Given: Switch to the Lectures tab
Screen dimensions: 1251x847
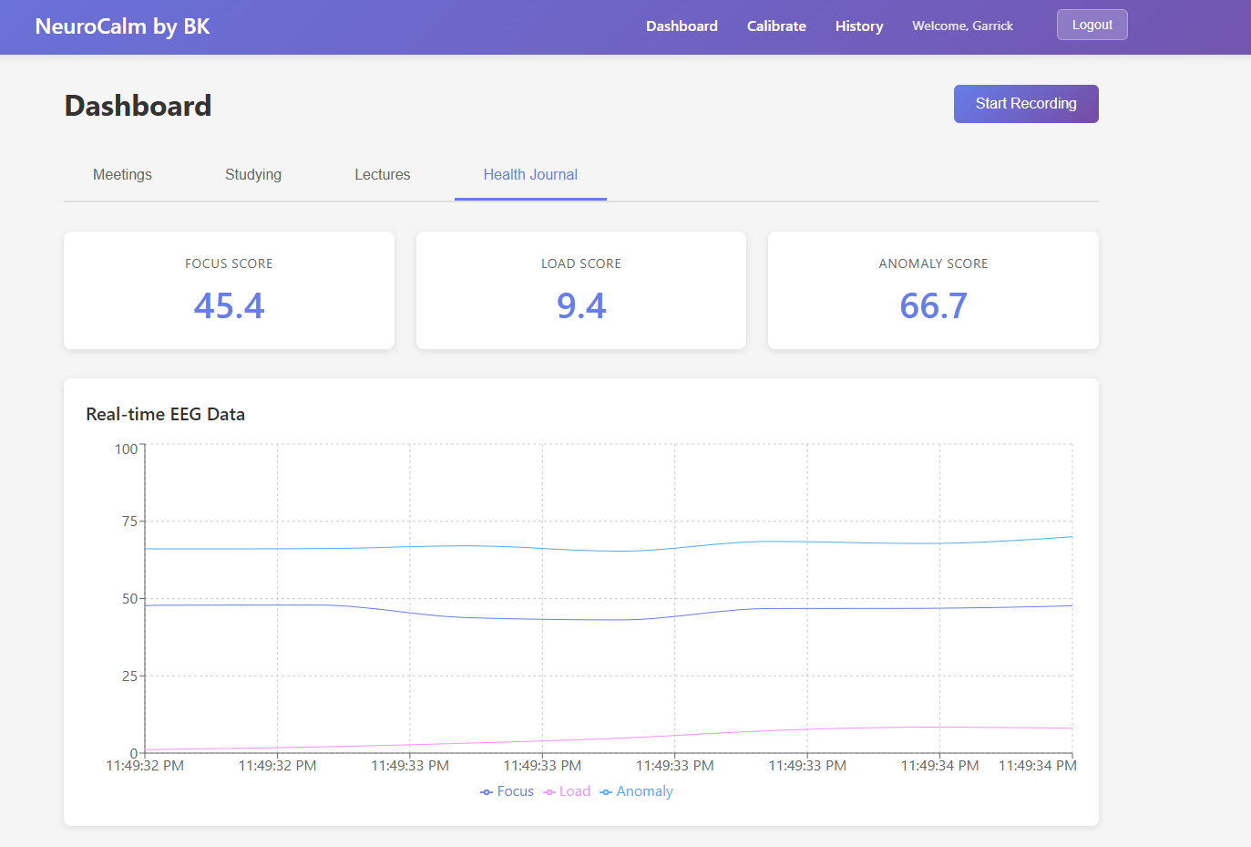Looking at the screenshot, I should click(383, 174).
